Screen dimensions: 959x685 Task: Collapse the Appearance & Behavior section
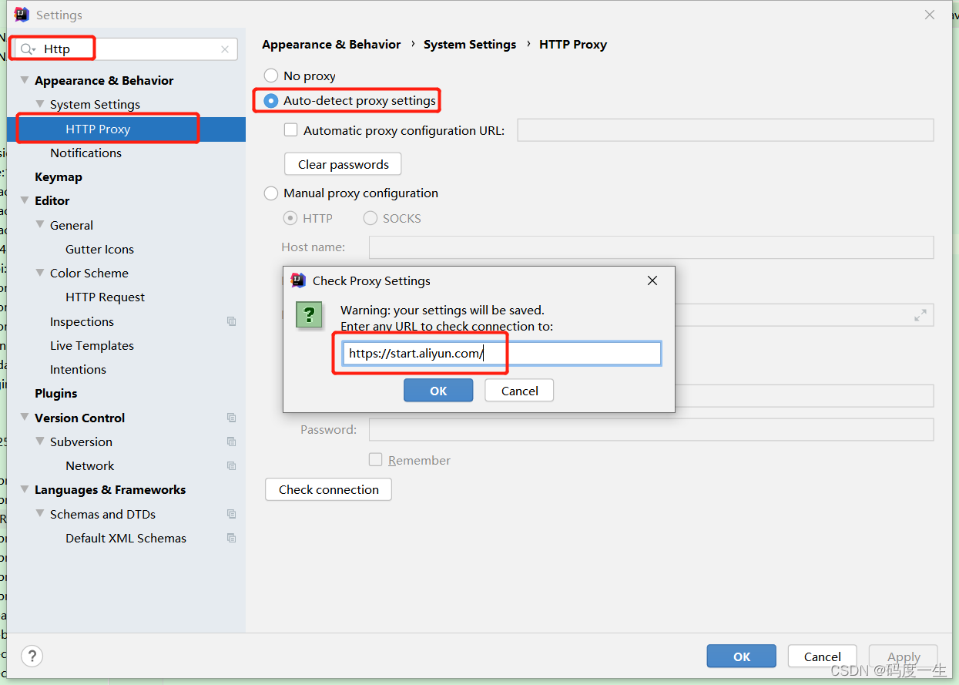25,80
